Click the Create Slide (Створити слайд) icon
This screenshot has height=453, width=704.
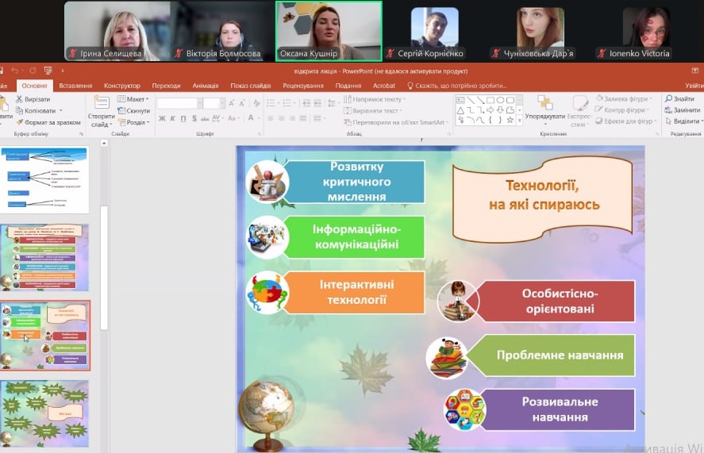point(102,104)
